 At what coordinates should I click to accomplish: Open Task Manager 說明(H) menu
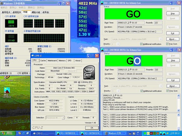[41, 8]
